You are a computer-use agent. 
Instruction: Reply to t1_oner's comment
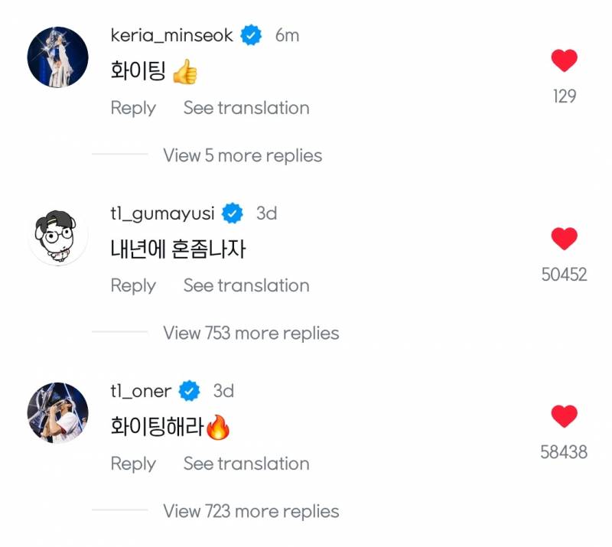click(x=133, y=464)
